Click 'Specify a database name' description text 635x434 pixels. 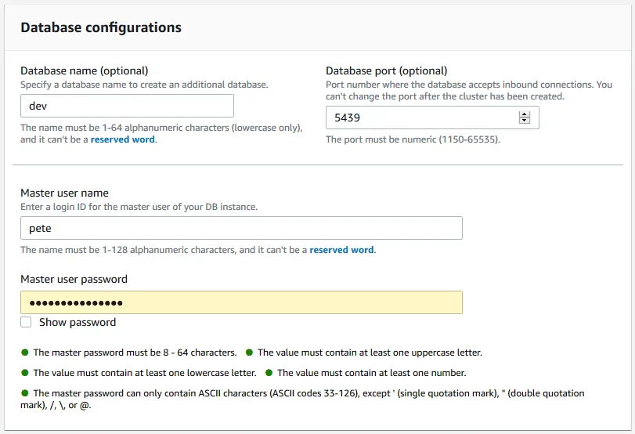point(144,85)
